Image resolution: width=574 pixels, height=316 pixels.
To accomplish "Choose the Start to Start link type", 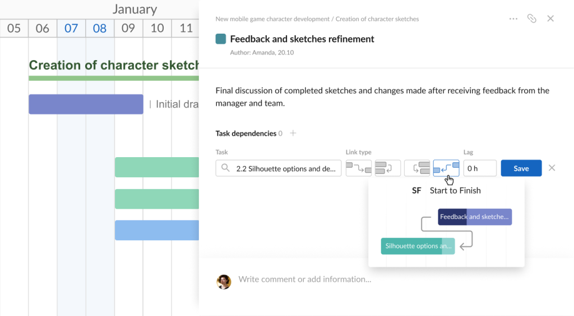I will click(417, 168).
